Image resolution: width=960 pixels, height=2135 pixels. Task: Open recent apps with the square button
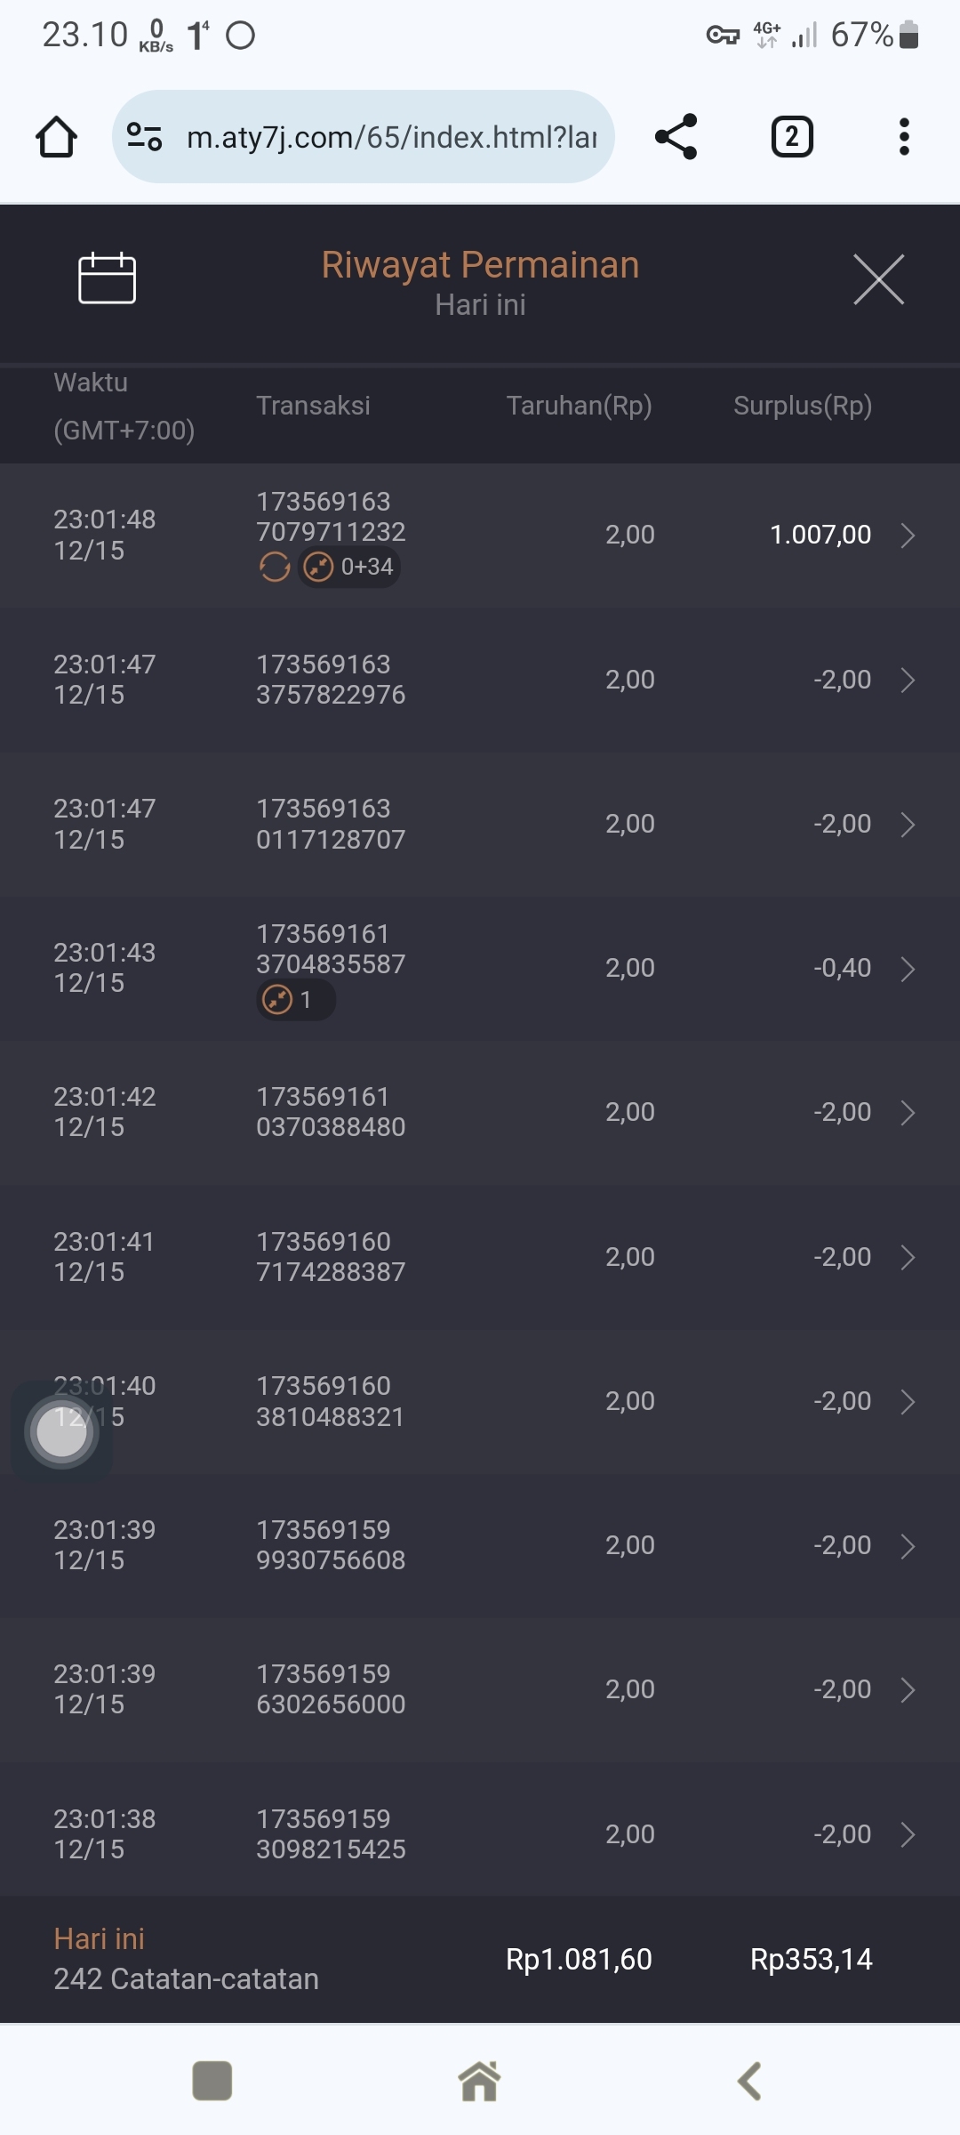pyautogui.click(x=212, y=2081)
